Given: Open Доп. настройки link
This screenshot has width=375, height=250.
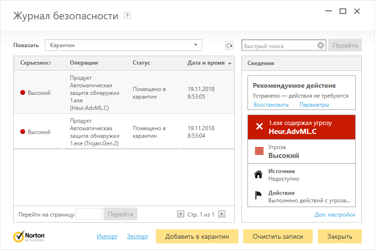Looking at the screenshot, I should pos(335,215).
